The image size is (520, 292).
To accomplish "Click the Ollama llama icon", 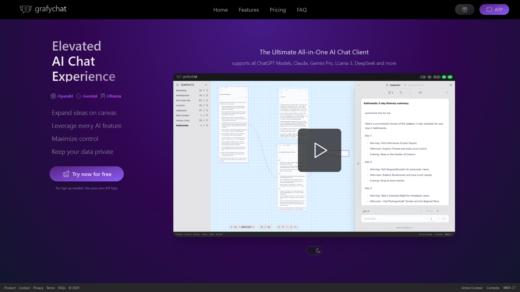I will point(103,96).
